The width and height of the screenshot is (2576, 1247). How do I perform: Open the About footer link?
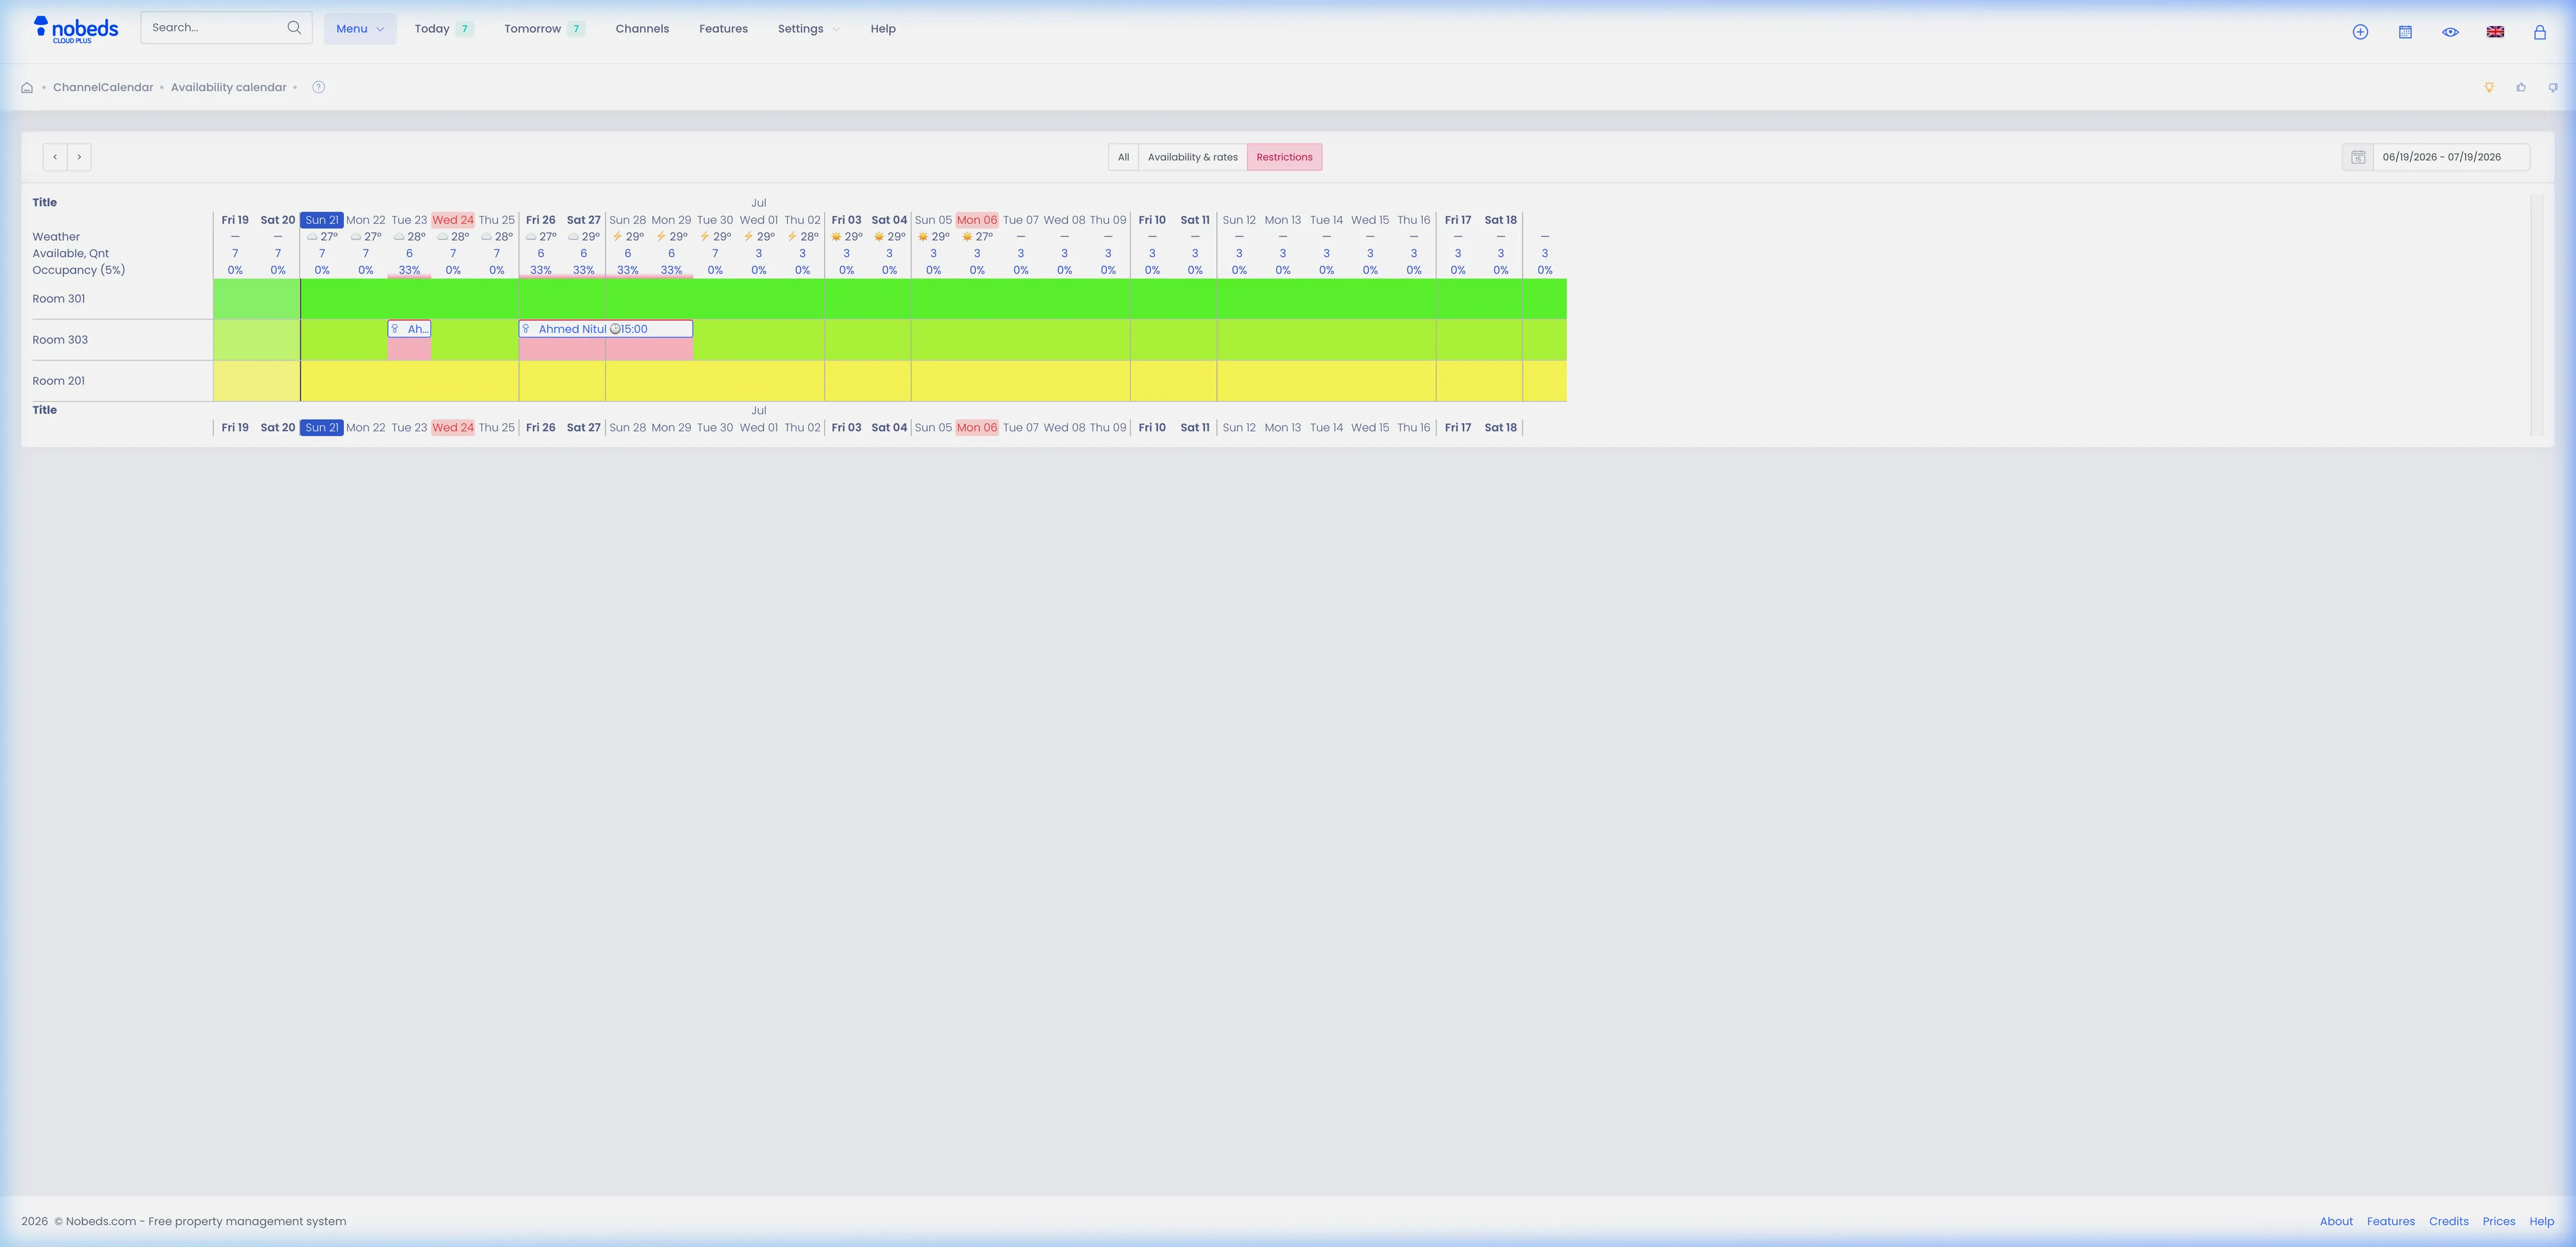pyautogui.click(x=2336, y=1221)
